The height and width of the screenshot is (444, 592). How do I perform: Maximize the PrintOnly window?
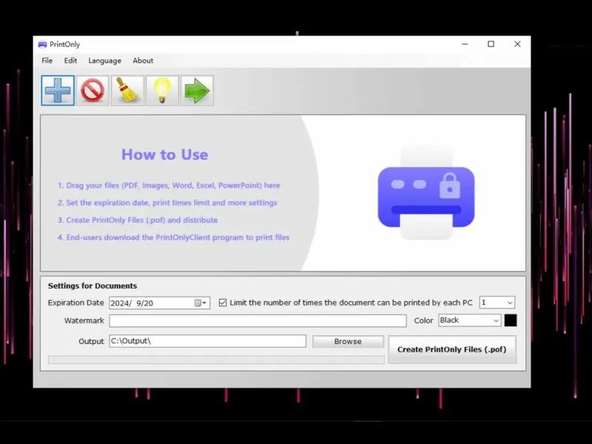pyautogui.click(x=491, y=44)
